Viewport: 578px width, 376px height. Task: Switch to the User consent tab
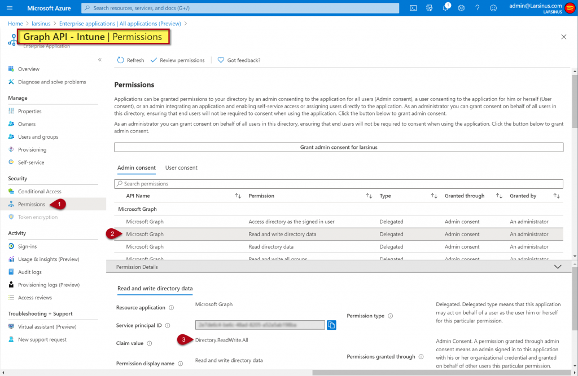click(x=181, y=167)
